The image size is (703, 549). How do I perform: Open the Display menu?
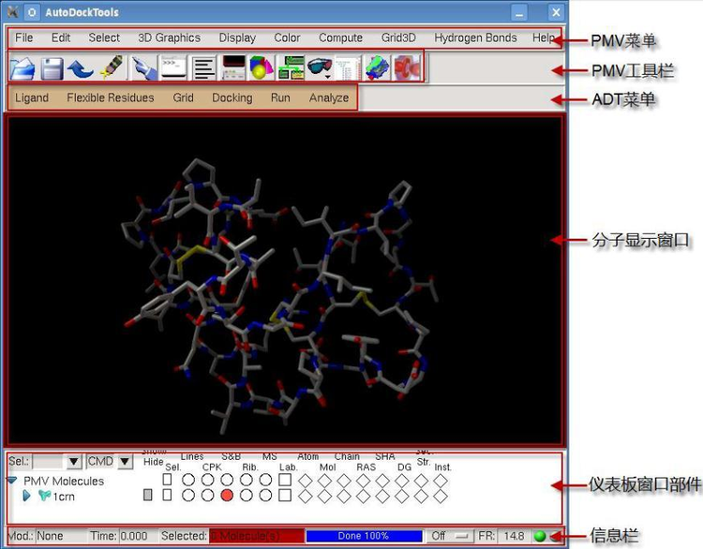coord(237,37)
